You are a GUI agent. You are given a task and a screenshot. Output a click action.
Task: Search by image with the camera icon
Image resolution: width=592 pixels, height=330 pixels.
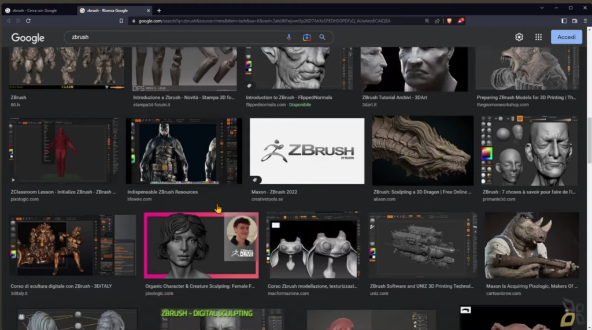(x=306, y=37)
